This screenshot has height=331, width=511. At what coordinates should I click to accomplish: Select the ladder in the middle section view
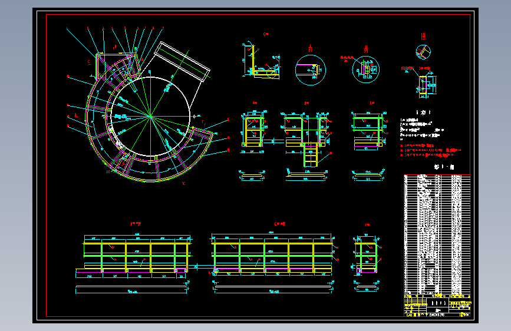(310, 155)
